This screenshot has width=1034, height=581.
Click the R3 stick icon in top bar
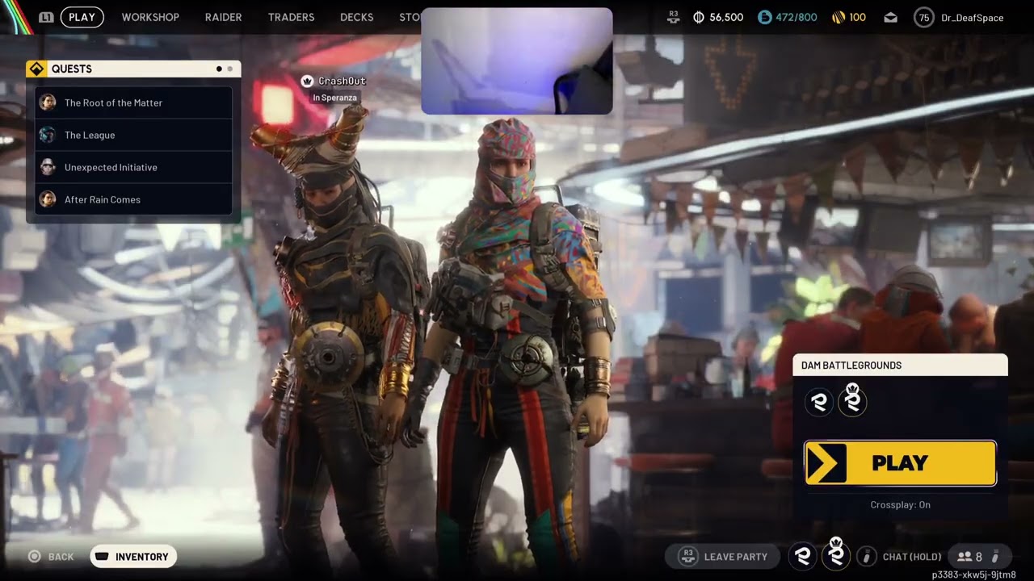[x=674, y=17]
